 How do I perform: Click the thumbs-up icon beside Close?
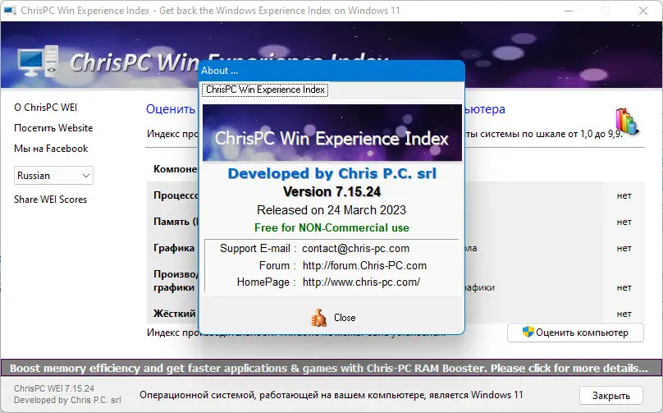click(319, 318)
